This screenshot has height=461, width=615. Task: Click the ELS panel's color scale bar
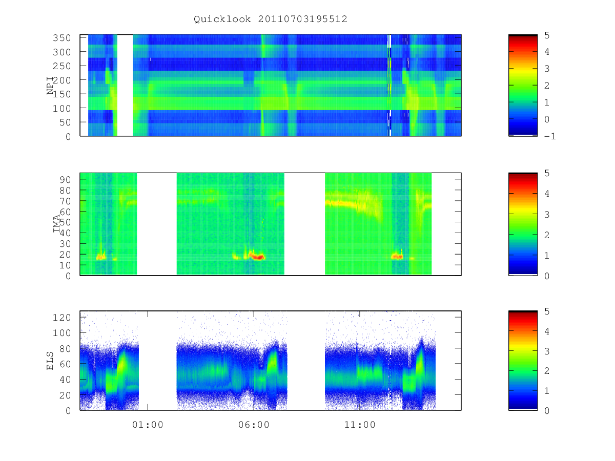click(523, 360)
